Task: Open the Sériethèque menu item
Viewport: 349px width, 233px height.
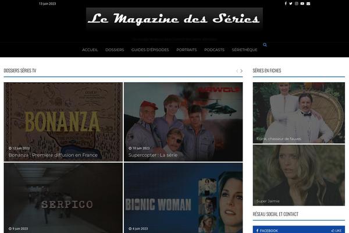Action: coord(245,50)
